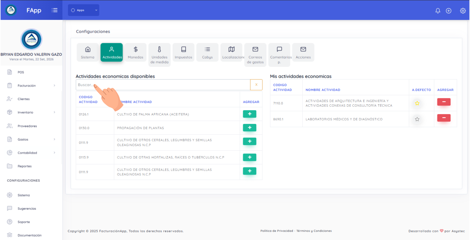
Task: Open the settings gear icon in header
Action: pyautogui.click(x=463, y=11)
